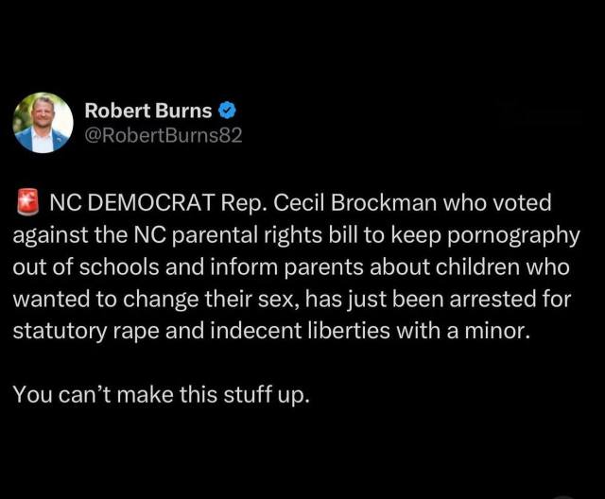Click Robert Burns's profile avatar photo
The width and height of the screenshot is (605, 499).
tap(43, 123)
